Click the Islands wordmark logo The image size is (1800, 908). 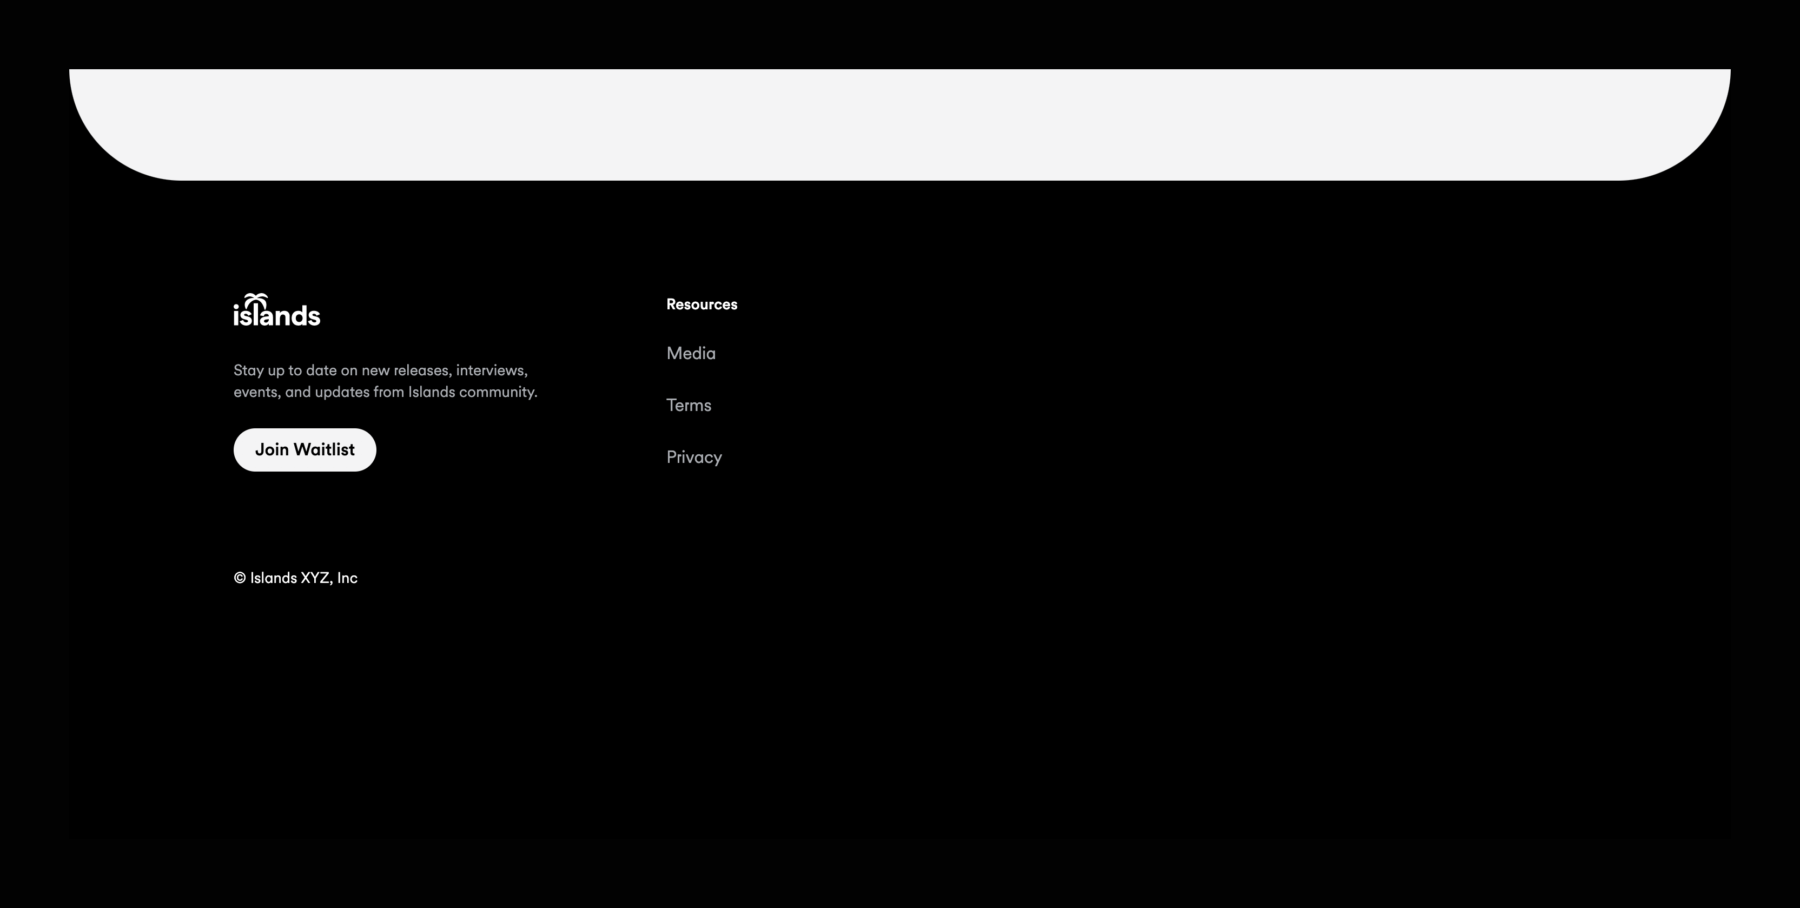[277, 311]
